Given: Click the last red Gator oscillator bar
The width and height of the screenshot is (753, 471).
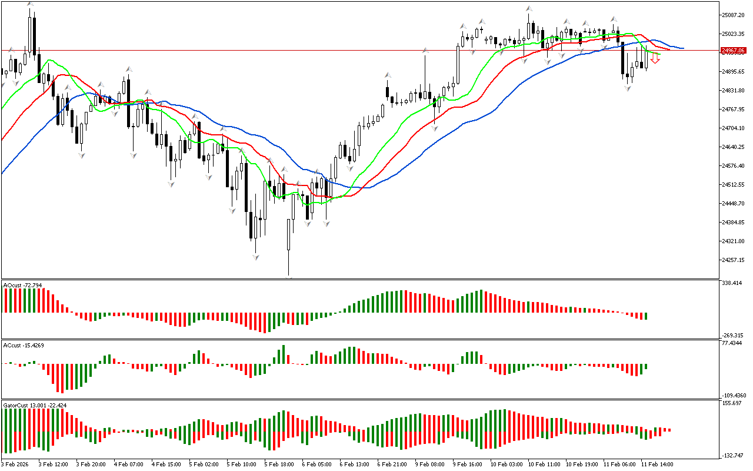Looking at the screenshot, I should coord(669,430).
